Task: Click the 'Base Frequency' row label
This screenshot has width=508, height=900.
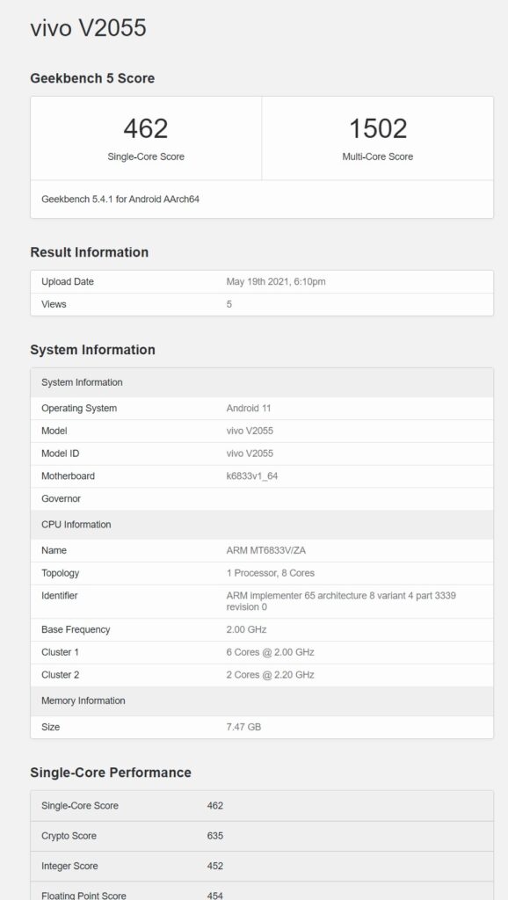Action: (x=76, y=629)
